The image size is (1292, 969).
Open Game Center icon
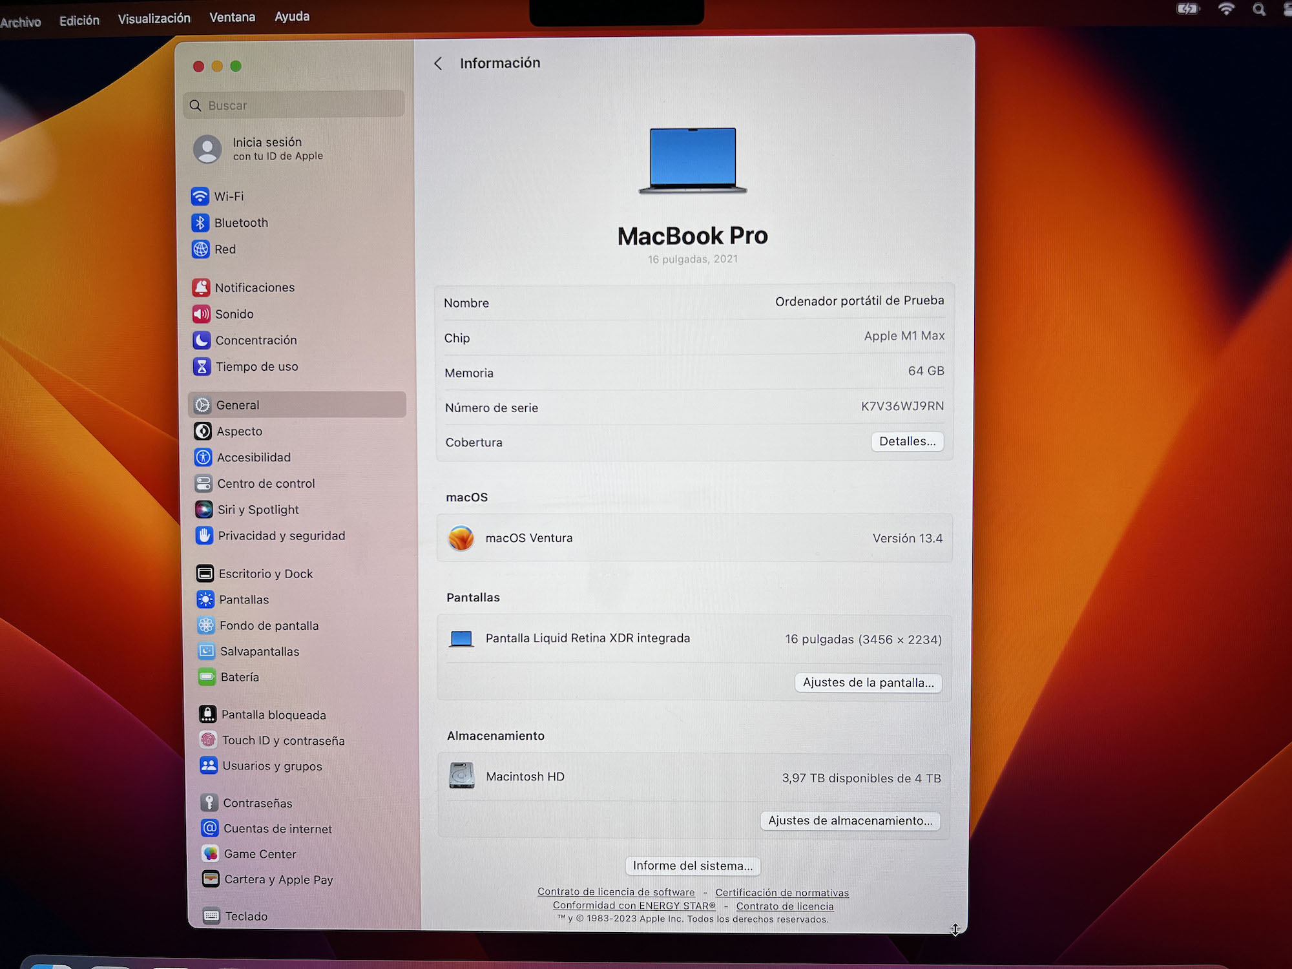[x=211, y=854]
